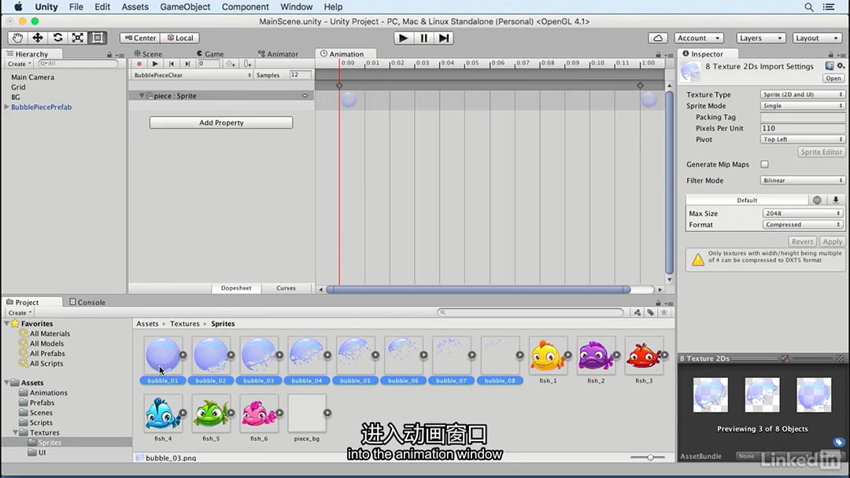The height and width of the screenshot is (478, 850).
Task: Start game with the Play button
Action: click(x=403, y=38)
